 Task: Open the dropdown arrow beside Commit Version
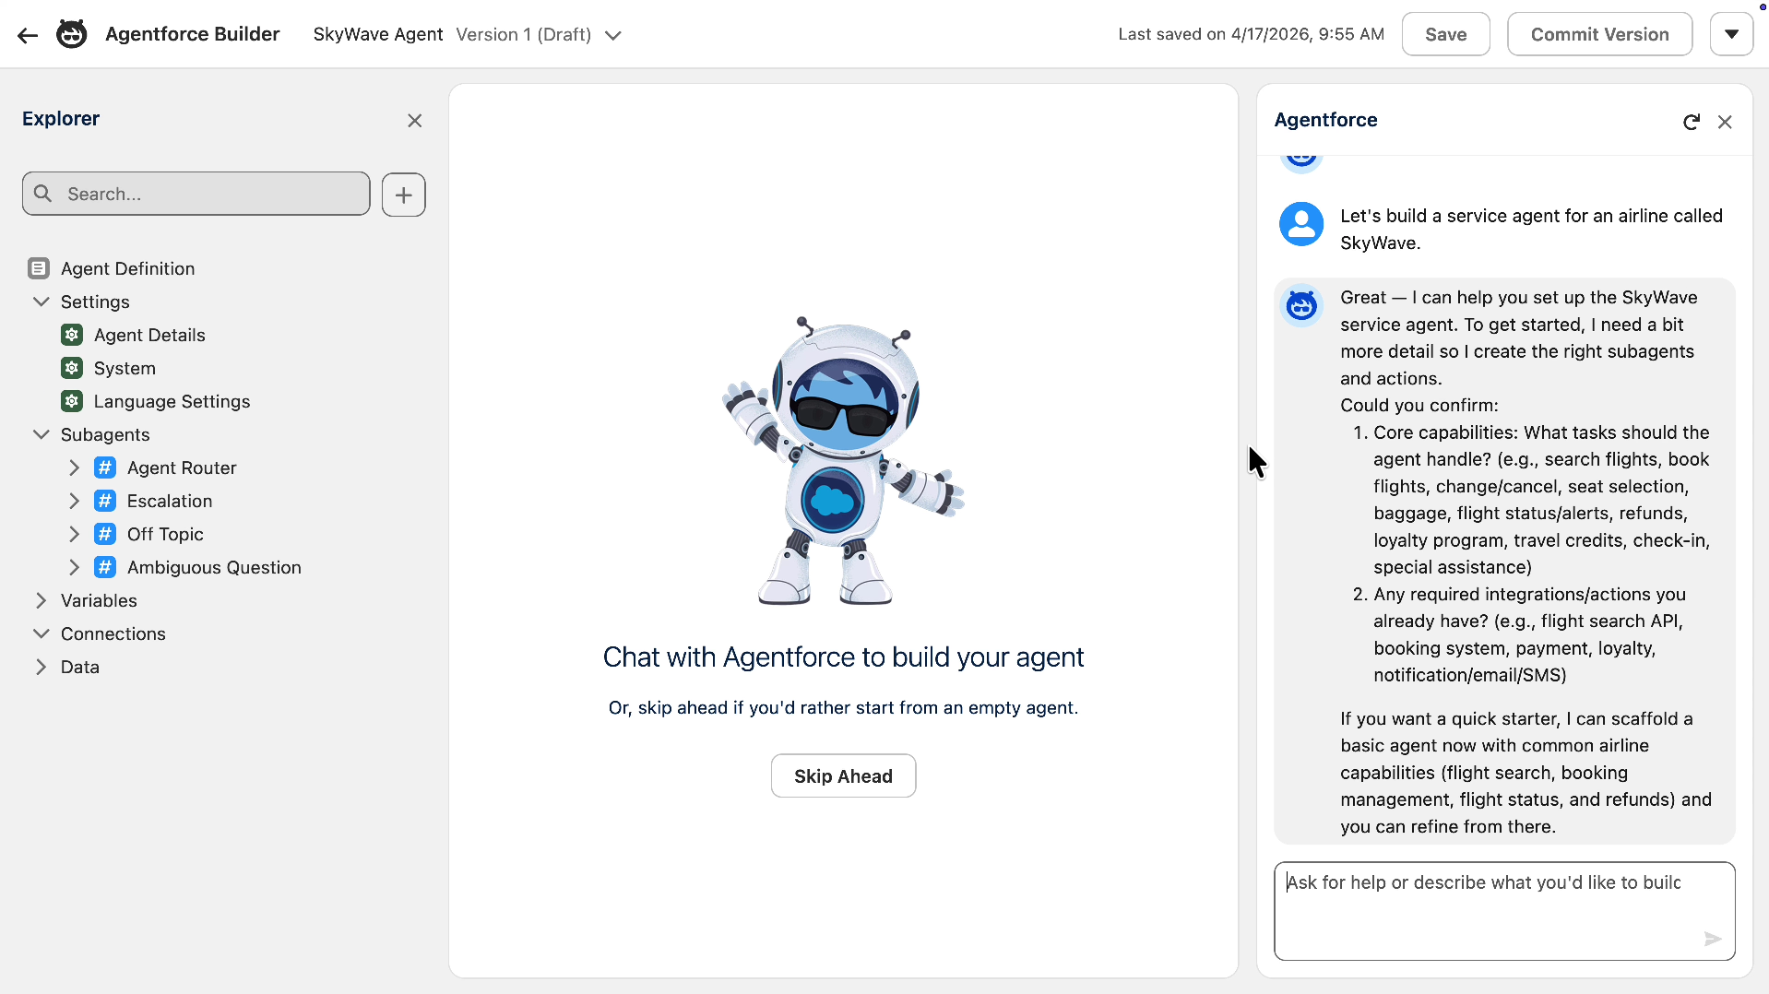1731,34
